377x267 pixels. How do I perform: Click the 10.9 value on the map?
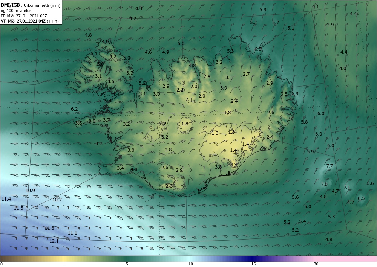[30, 191]
